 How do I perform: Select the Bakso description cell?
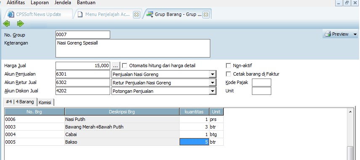pyautogui.click(x=122, y=142)
